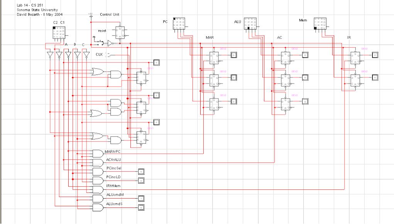Select the middle MAR flip-flop

click(x=214, y=80)
